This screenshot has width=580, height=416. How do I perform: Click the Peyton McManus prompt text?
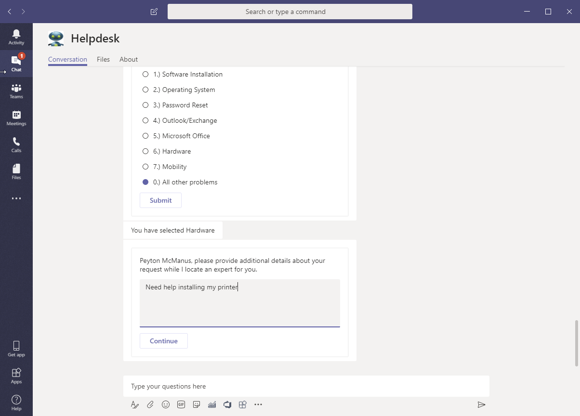(x=232, y=265)
